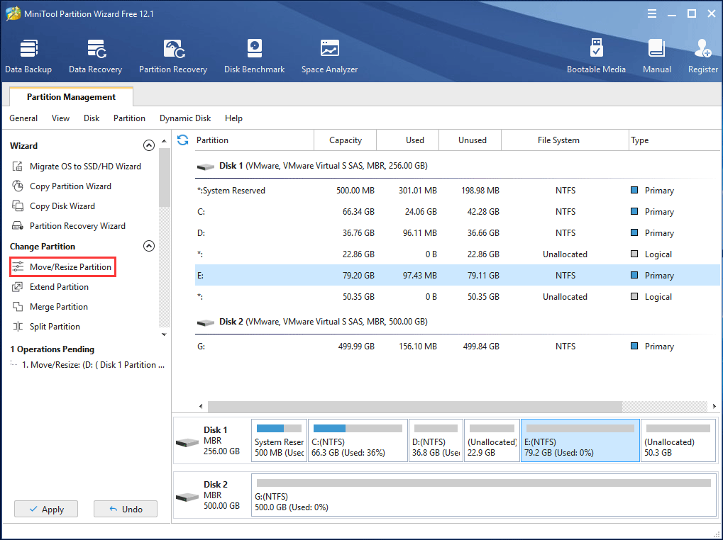
Task: Click the horizontal scrollbar right arrow
Action: [714, 407]
